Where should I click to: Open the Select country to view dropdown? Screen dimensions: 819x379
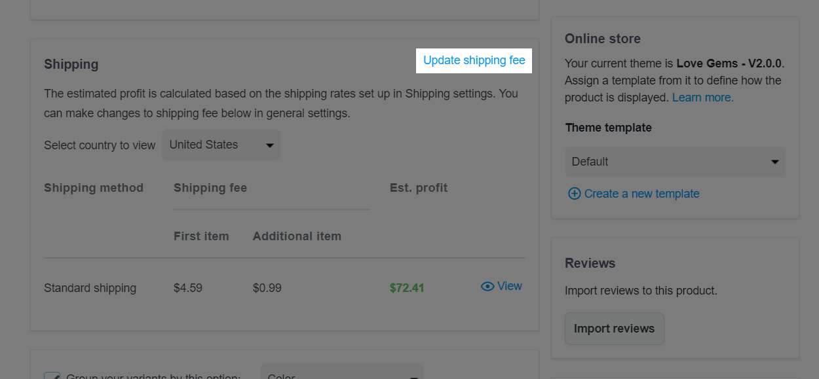(221, 145)
